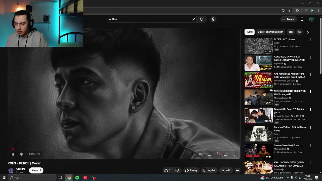The image size is (322, 181).
Task: Subscribe with Abone ol button
Action: click(x=36, y=170)
